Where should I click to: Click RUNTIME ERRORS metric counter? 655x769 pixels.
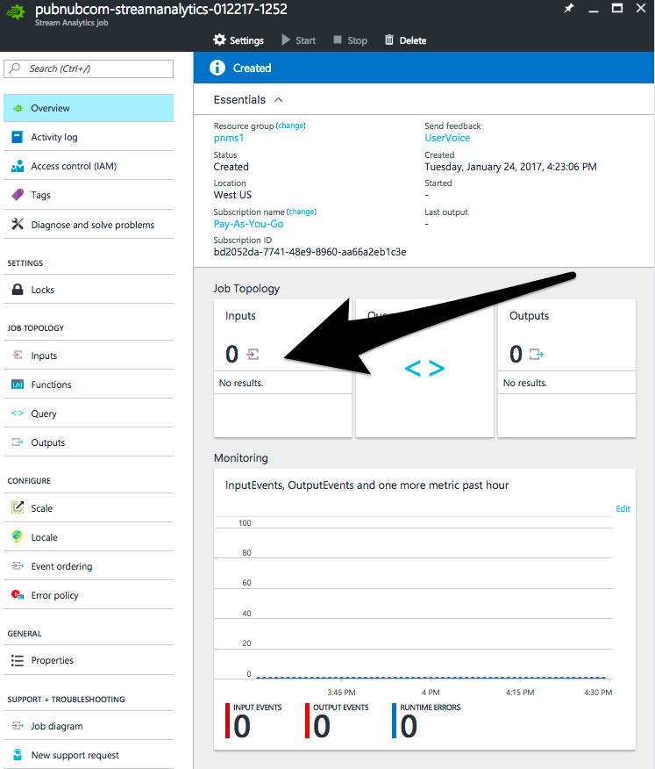(426, 721)
